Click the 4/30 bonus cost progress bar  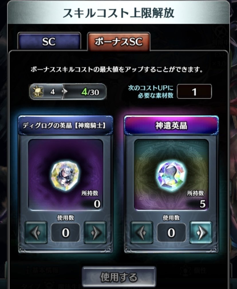pos(68,92)
